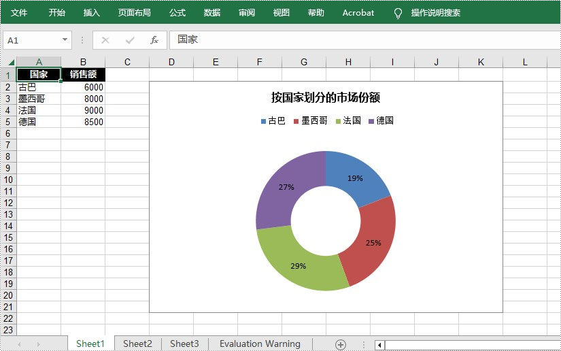Select cell with value 6000

pos(83,87)
